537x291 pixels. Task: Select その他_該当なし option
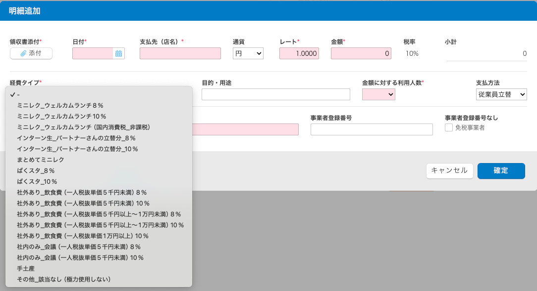[63, 279]
